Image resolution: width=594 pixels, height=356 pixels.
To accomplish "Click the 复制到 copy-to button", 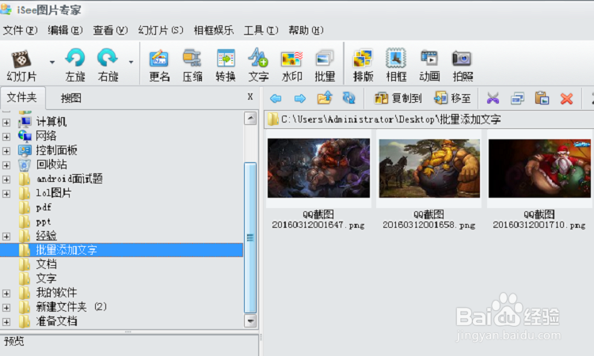I will coord(398,98).
